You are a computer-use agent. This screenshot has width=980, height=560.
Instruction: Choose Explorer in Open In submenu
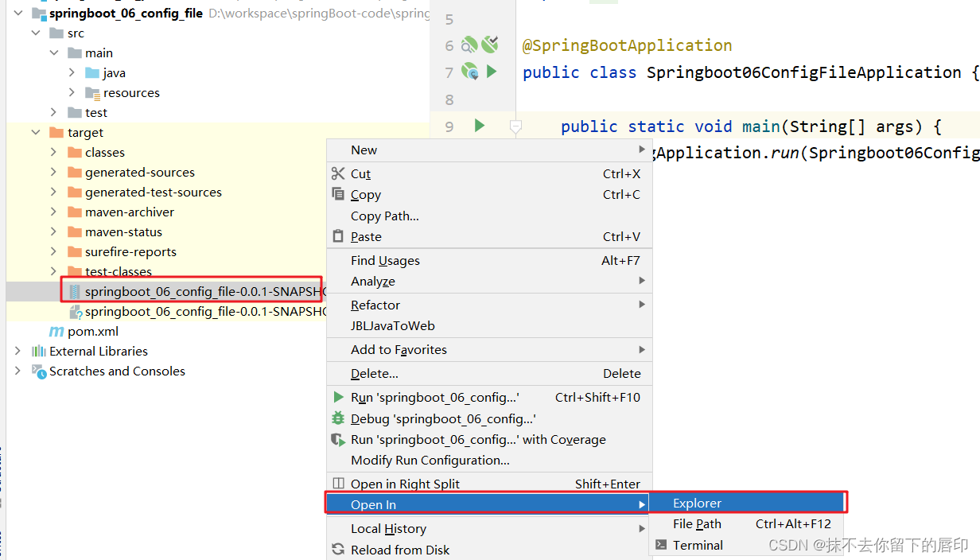pyautogui.click(x=746, y=503)
